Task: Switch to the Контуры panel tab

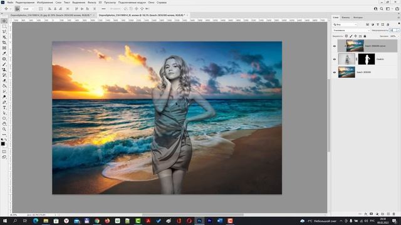Action: tap(358, 17)
